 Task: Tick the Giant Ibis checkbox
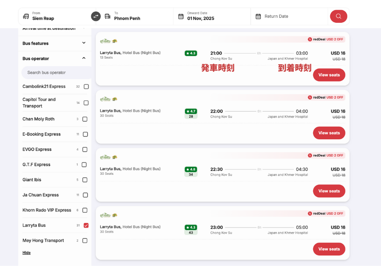point(85,180)
